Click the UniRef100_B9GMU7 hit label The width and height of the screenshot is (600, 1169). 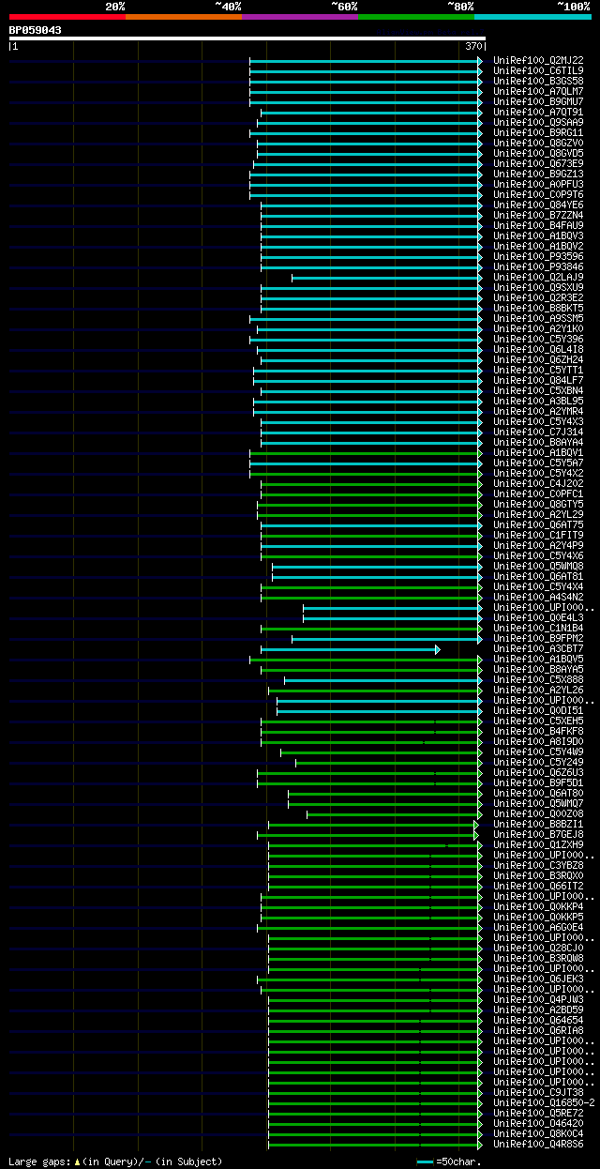pos(538,101)
